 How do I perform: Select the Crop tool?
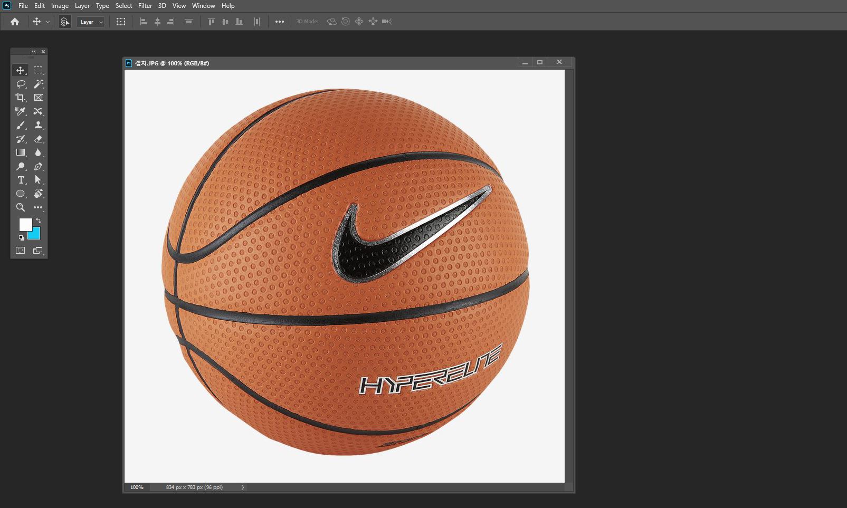[20, 98]
